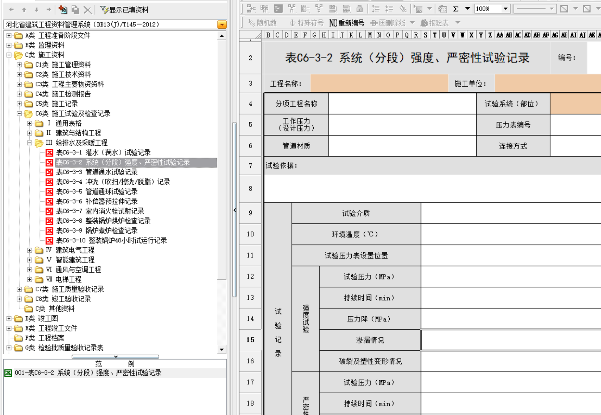Click the dark highlighted cell-format icon
The width and height of the screenshot is (601, 415).
click(278, 9)
